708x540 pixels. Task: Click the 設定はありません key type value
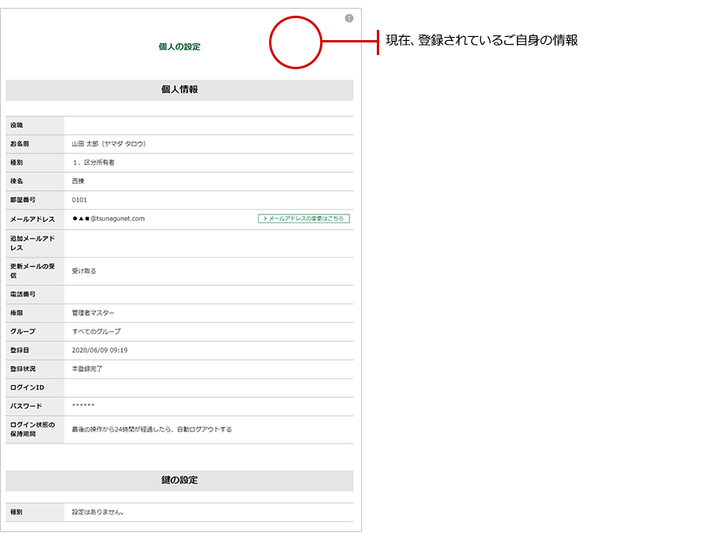pos(98,512)
